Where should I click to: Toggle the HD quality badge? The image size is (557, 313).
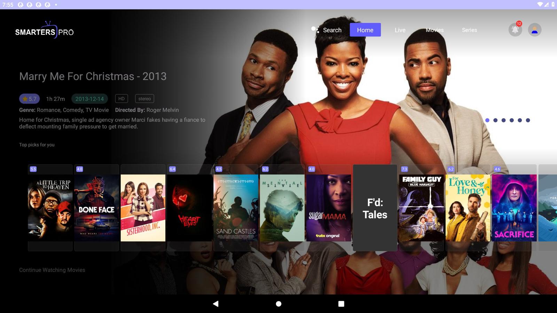click(x=121, y=99)
